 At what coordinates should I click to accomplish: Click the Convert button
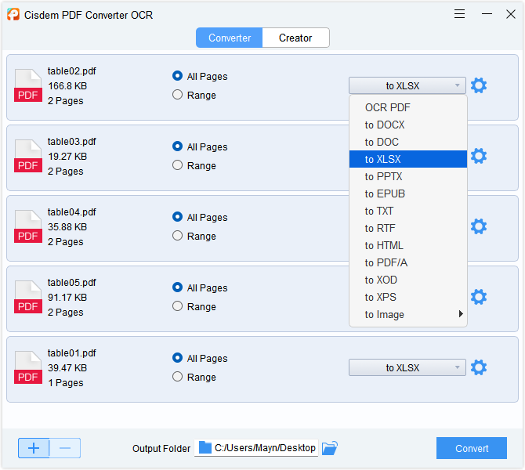471,448
